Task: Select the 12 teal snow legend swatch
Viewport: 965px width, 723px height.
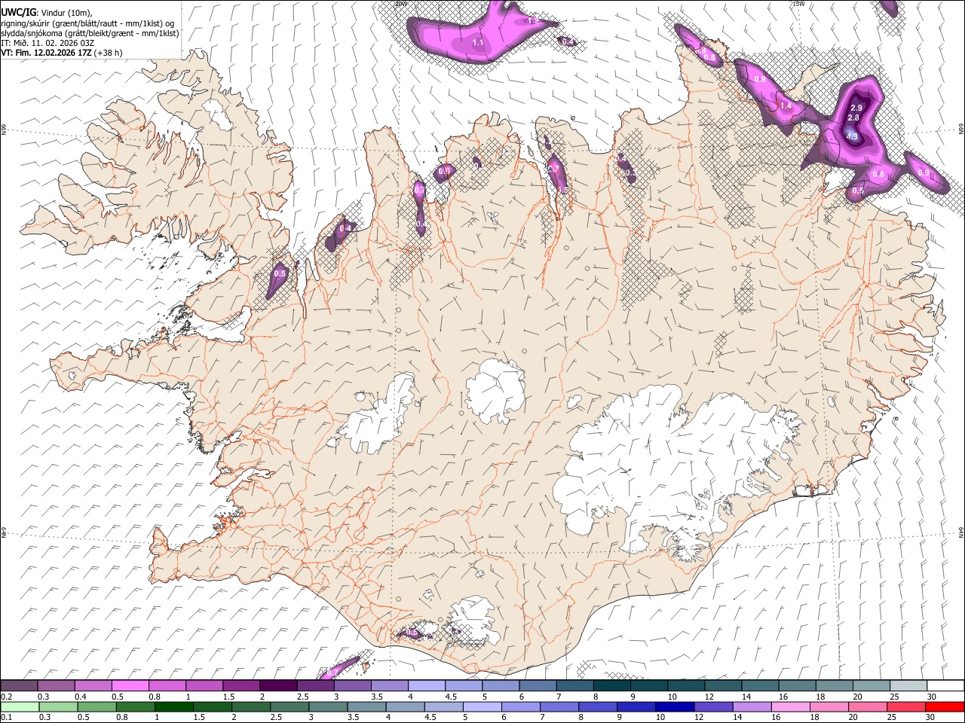Action: click(721, 686)
